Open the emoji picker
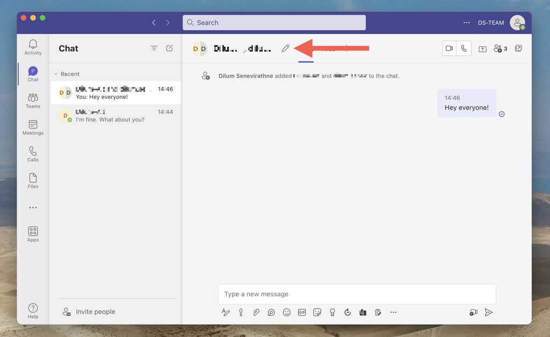The width and height of the screenshot is (550, 337). tap(286, 312)
